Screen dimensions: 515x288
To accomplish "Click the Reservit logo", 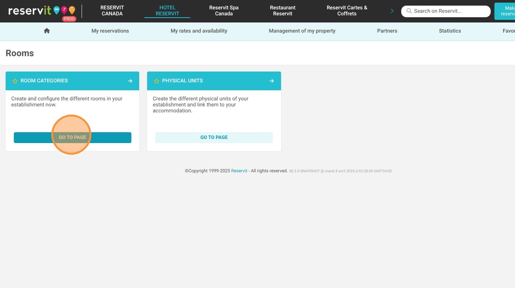I will 42,10.
